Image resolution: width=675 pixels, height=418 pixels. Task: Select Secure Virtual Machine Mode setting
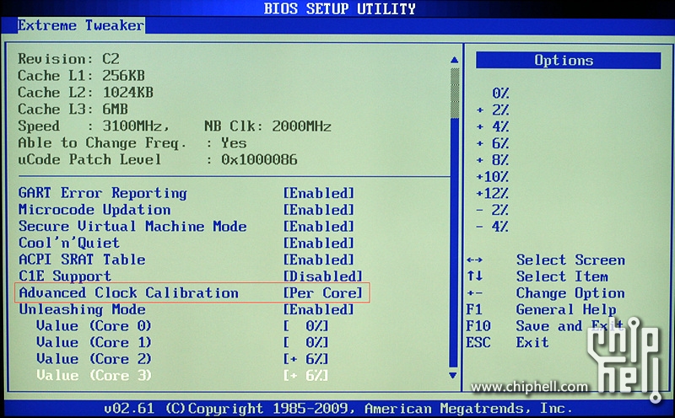[x=132, y=226]
